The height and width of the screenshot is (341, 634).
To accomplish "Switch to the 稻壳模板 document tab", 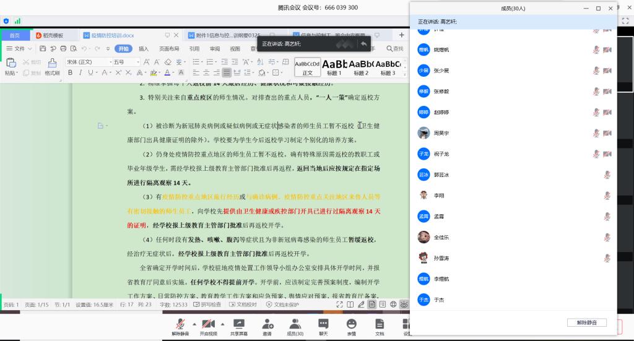I will click(53, 35).
